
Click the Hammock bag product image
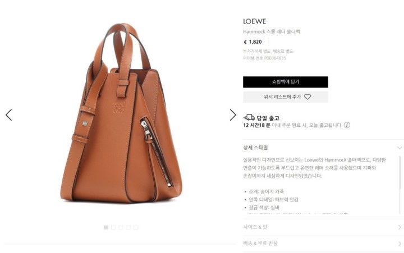point(121,113)
